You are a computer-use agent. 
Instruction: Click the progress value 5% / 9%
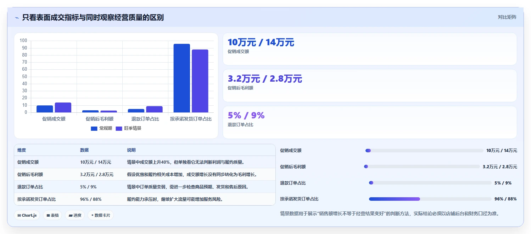[x=503, y=183]
